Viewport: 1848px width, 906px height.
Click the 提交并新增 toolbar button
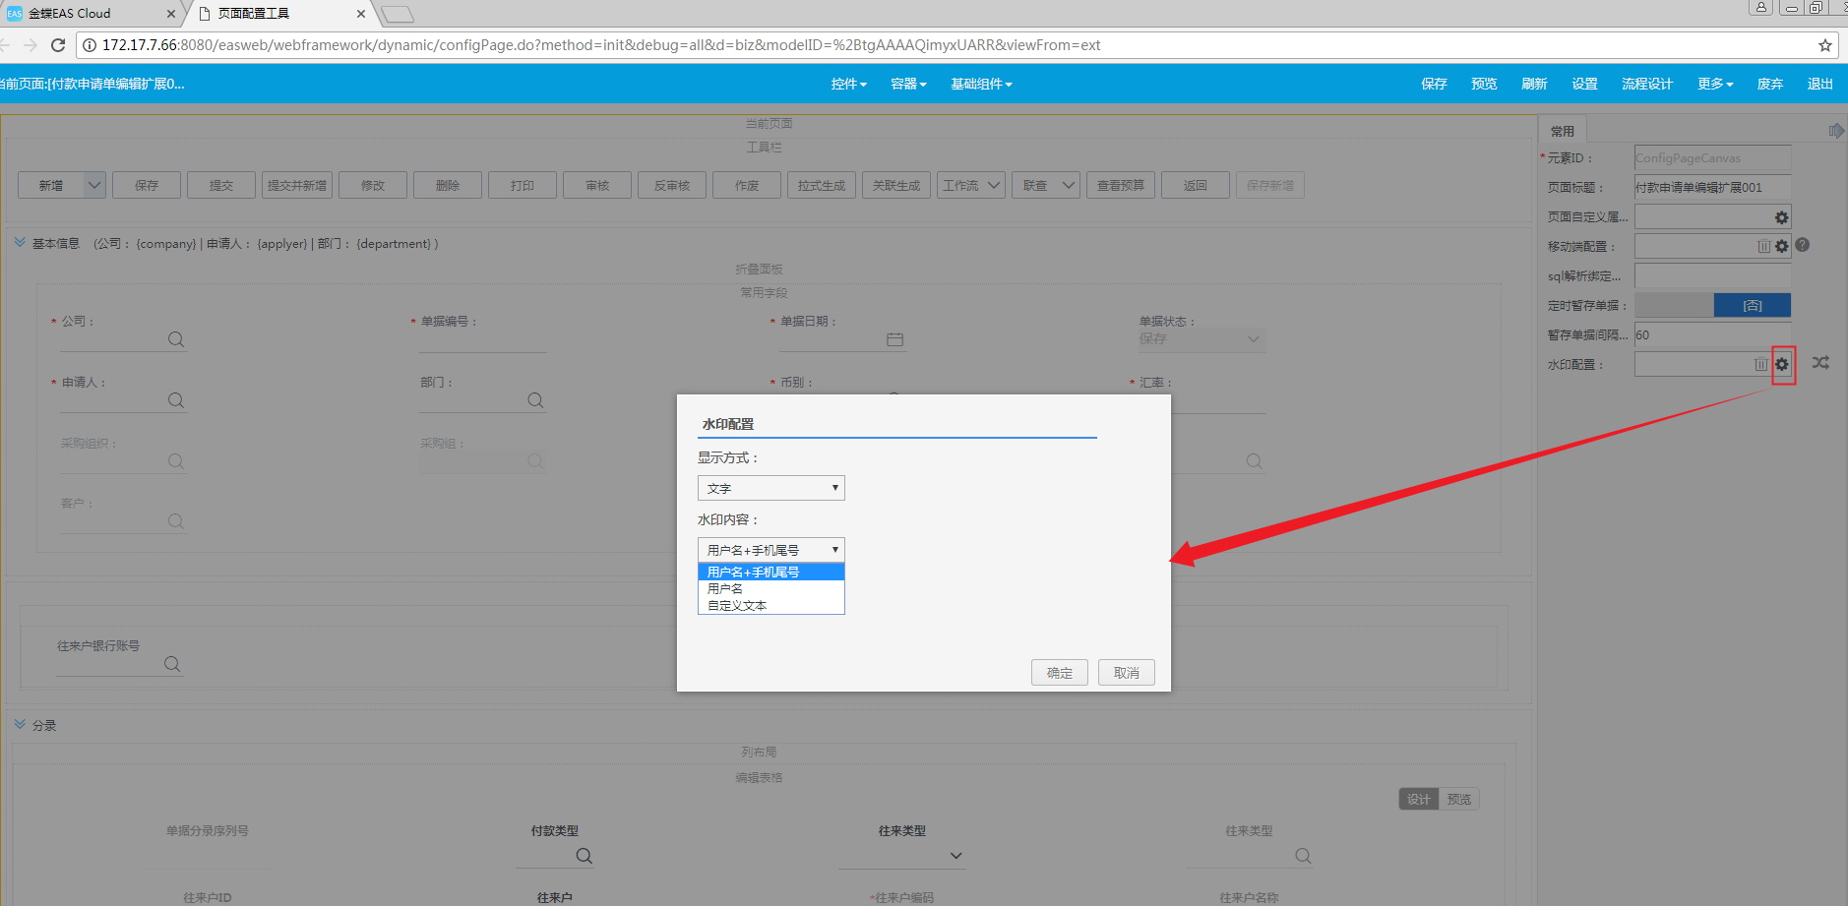(x=297, y=185)
